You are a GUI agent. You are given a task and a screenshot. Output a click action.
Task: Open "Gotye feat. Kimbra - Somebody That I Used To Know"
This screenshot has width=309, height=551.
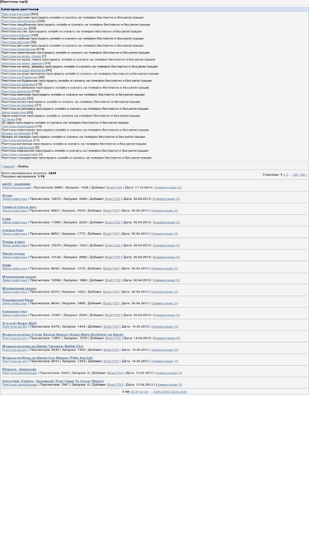[53, 381]
